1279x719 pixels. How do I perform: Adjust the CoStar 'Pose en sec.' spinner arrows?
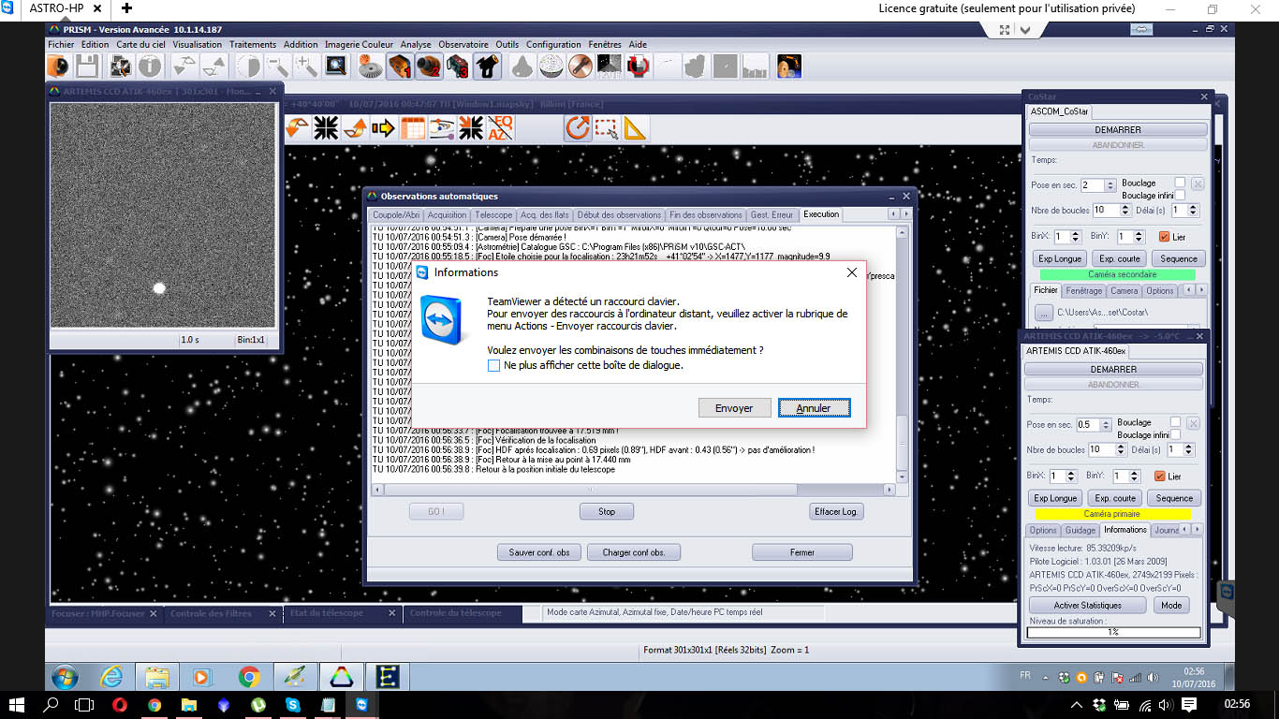coord(1110,185)
